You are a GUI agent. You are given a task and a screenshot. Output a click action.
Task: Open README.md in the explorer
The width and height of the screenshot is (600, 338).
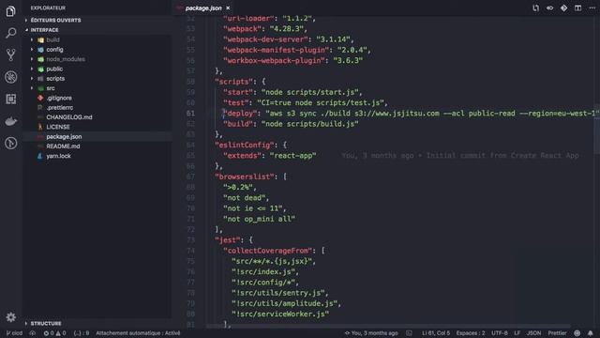click(x=63, y=146)
